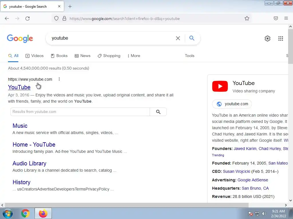Open Google settings gear icon

click(x=268, y=38)
